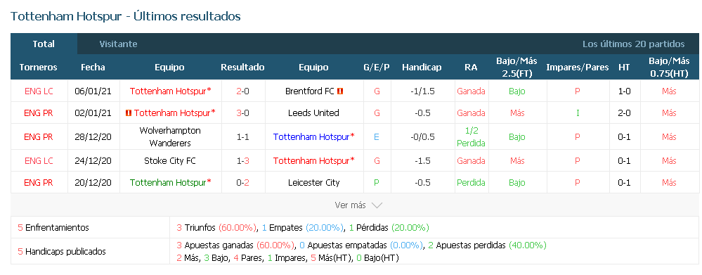Viewport: 702px width, 275px height.
Task: Click blue Tottenham Hotspur in Wolverhampton row
Action: click(x=314, y=136)
